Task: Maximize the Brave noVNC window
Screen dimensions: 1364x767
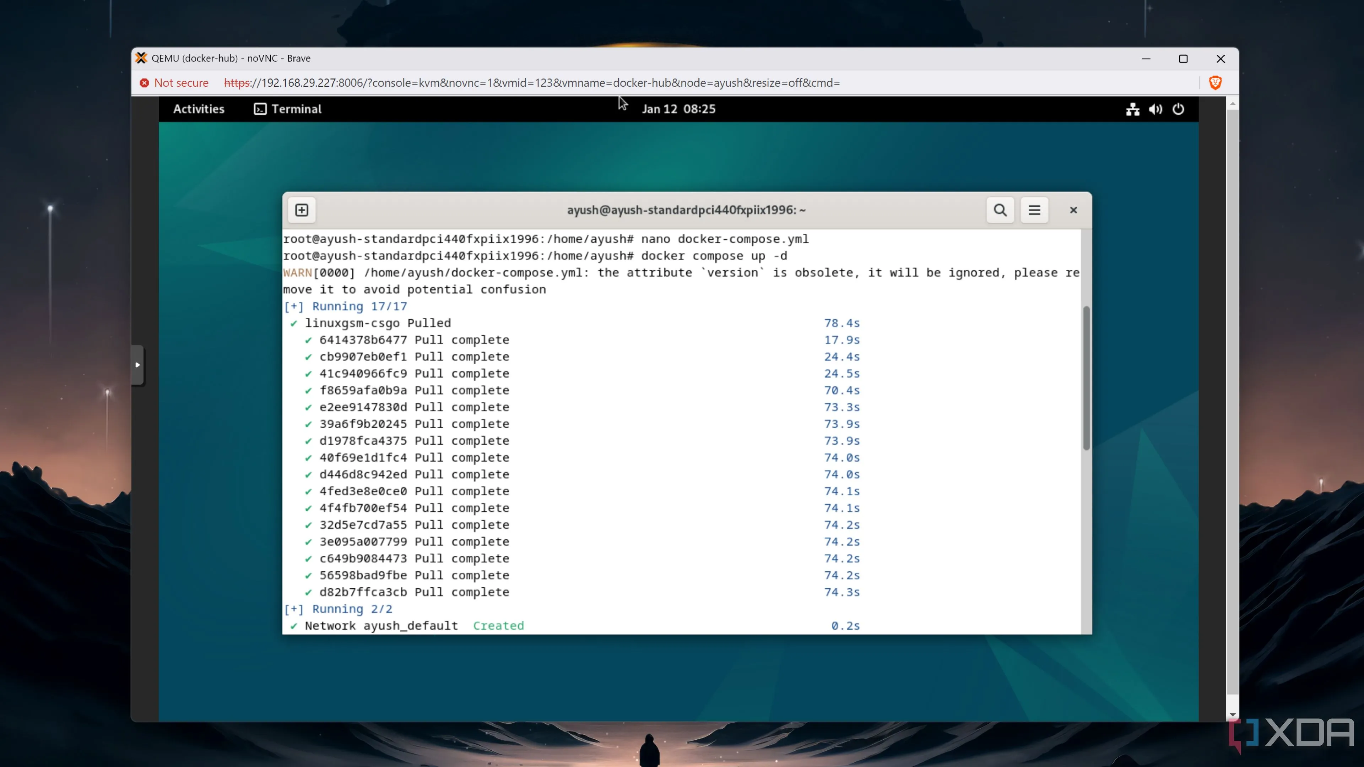Action: pos(1183,59)
